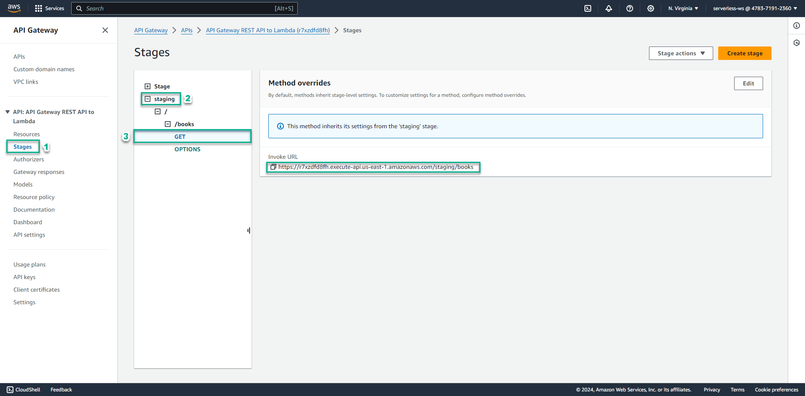Click the CloudShell icon in the footer
805x396 pixels.
coord(10,390)
